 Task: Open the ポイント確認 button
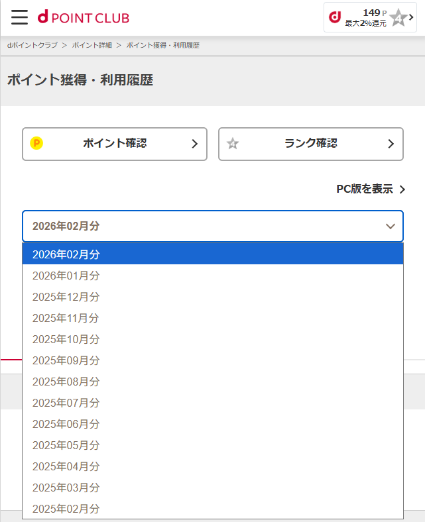coord(115,144)
